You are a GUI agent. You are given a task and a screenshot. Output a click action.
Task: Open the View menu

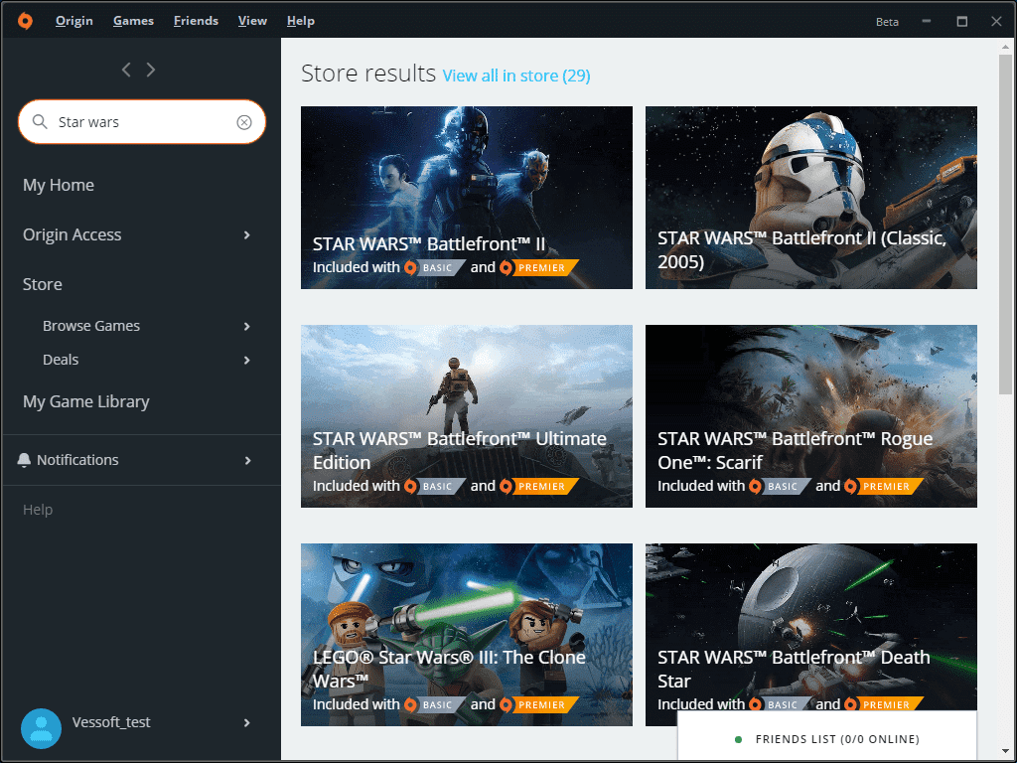click(x=252, y=21)
